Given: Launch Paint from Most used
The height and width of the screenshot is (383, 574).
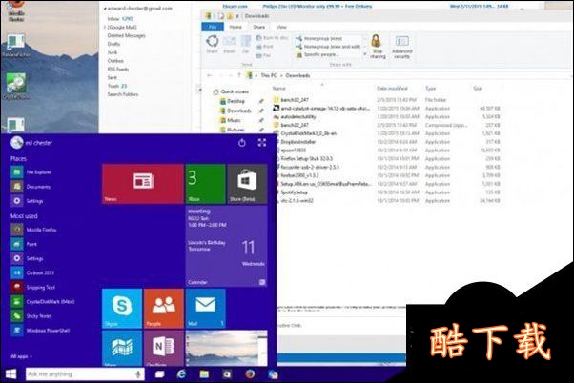Looking at the screenshot, I should tap(24, 244).
